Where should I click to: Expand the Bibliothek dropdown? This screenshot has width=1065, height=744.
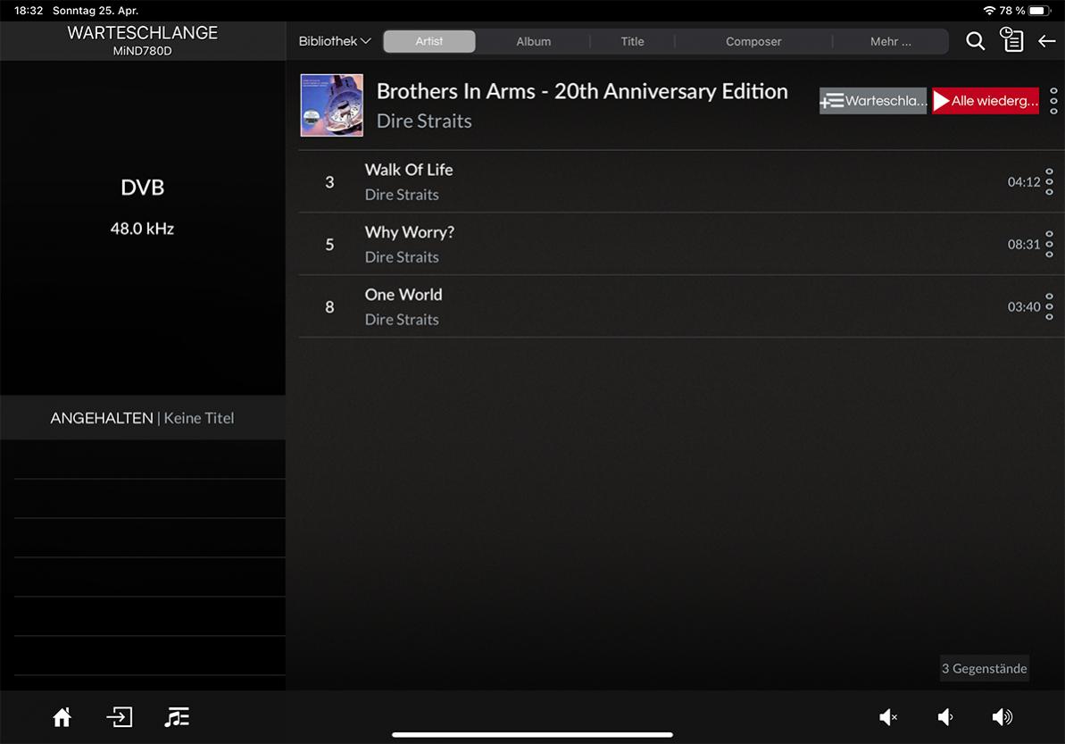pyautogui.click(x=335, y=41)
